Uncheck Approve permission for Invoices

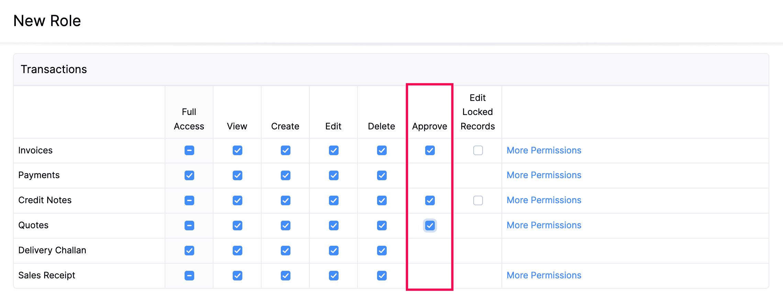click(x=430, y=150)
